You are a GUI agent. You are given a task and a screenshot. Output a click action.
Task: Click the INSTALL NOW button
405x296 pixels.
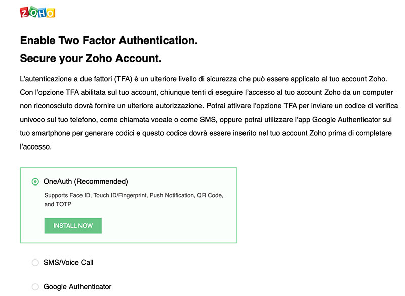[73, 226]
